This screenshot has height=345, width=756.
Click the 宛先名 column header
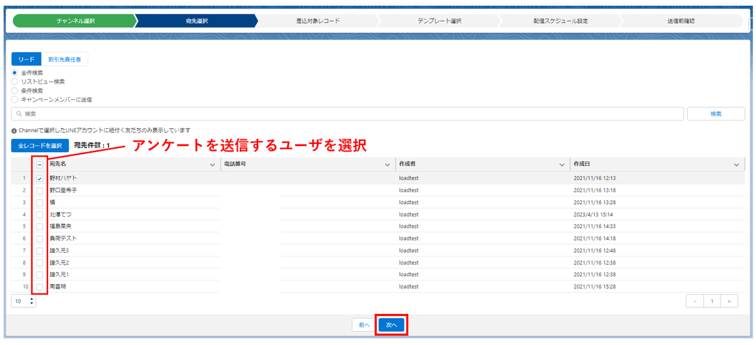57,165
